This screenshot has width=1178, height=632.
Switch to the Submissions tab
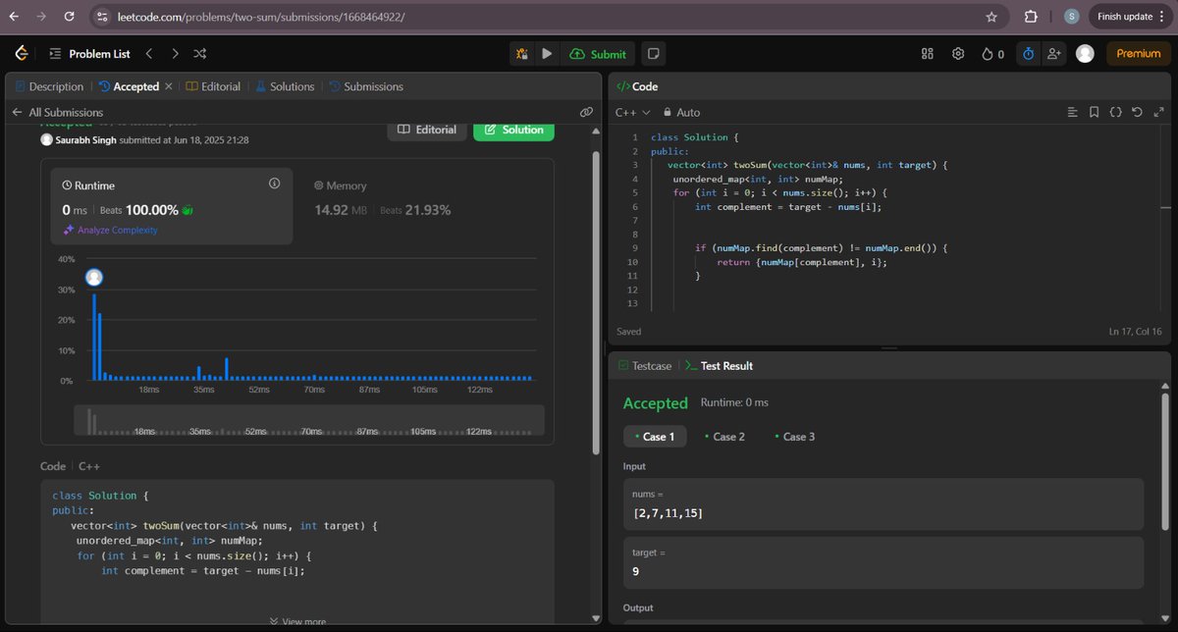tap(365, 86)
